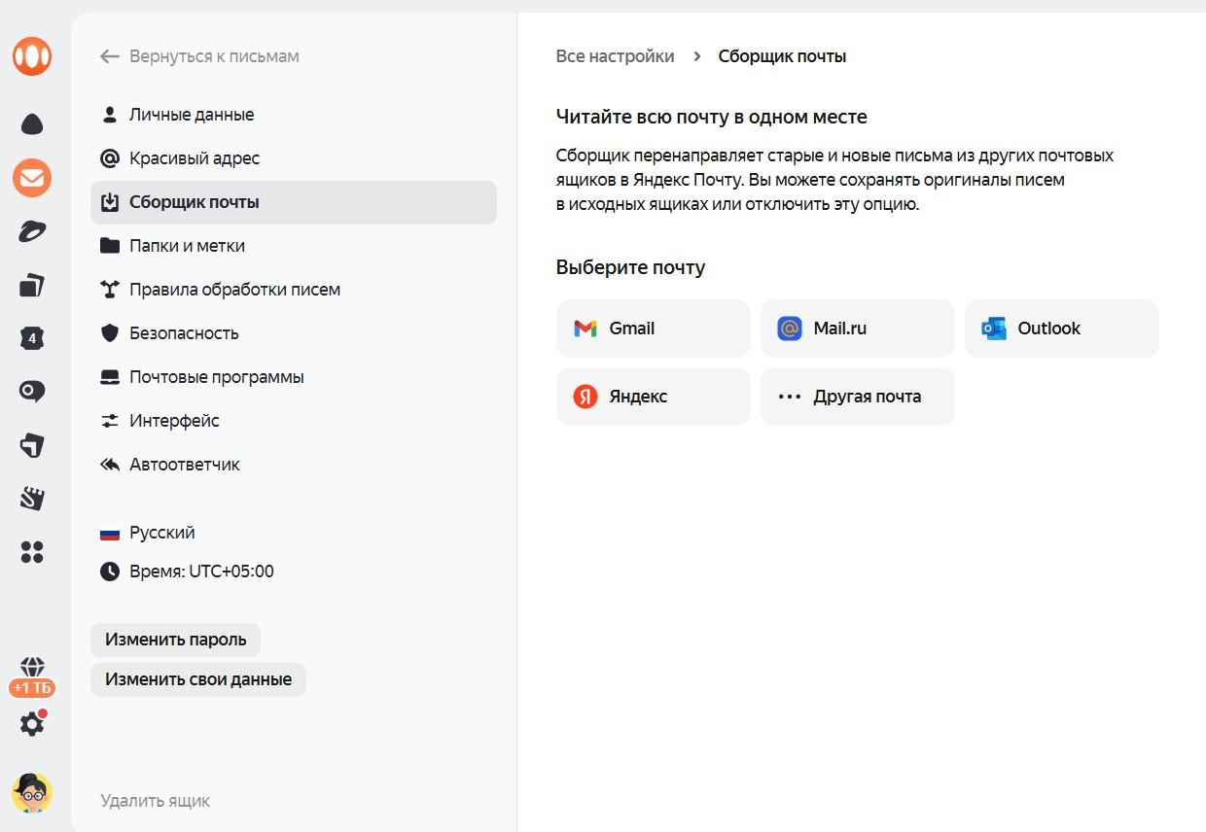1206x832 pixels.
Task: Open the cloud-shaped icon in the sidebar
Action: click(32, 124)
